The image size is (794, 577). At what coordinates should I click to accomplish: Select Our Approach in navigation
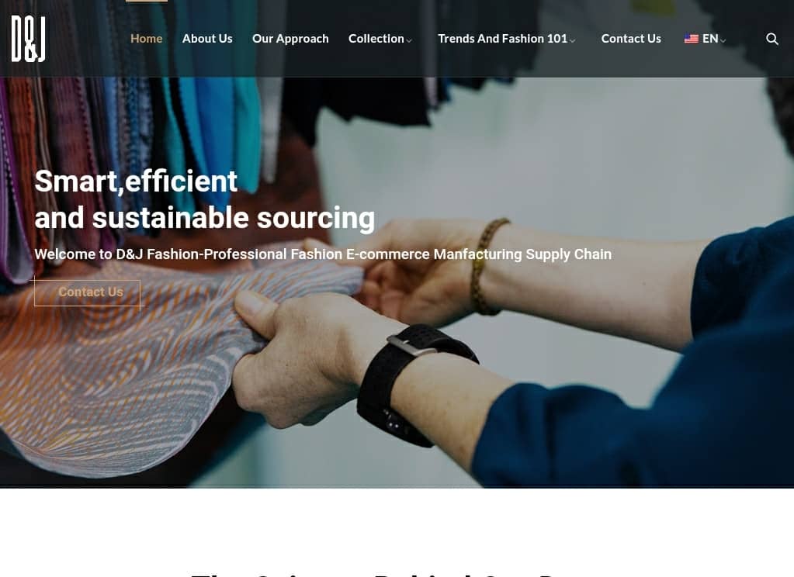290,39
